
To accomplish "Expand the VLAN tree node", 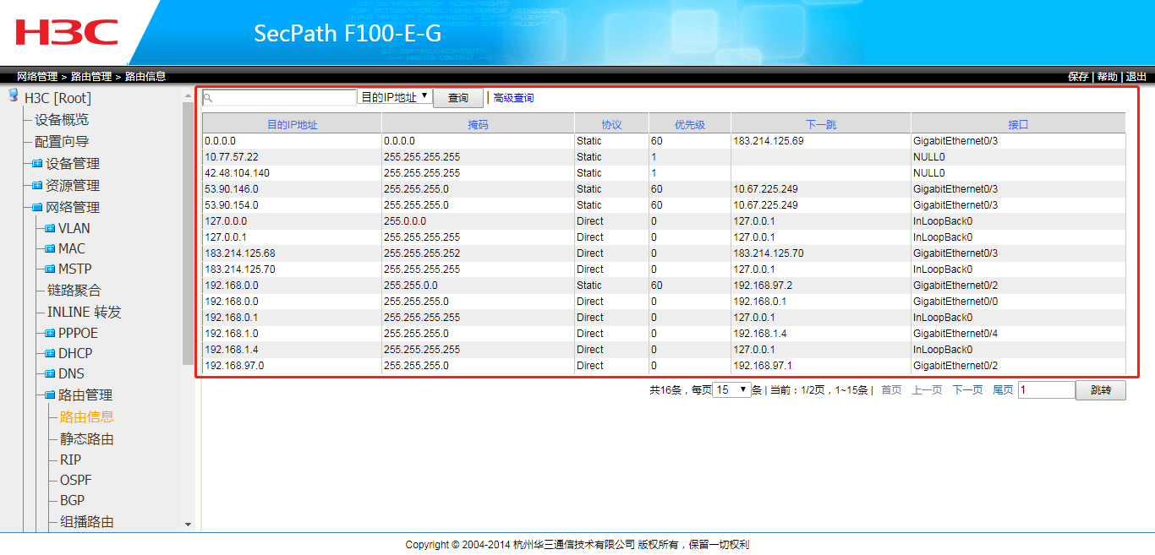I will pos(50,228).
